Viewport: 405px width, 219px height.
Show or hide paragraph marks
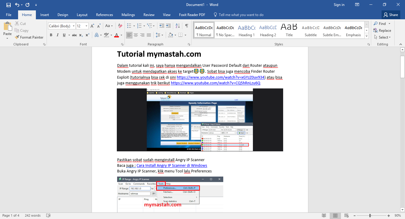click(186, 26)
